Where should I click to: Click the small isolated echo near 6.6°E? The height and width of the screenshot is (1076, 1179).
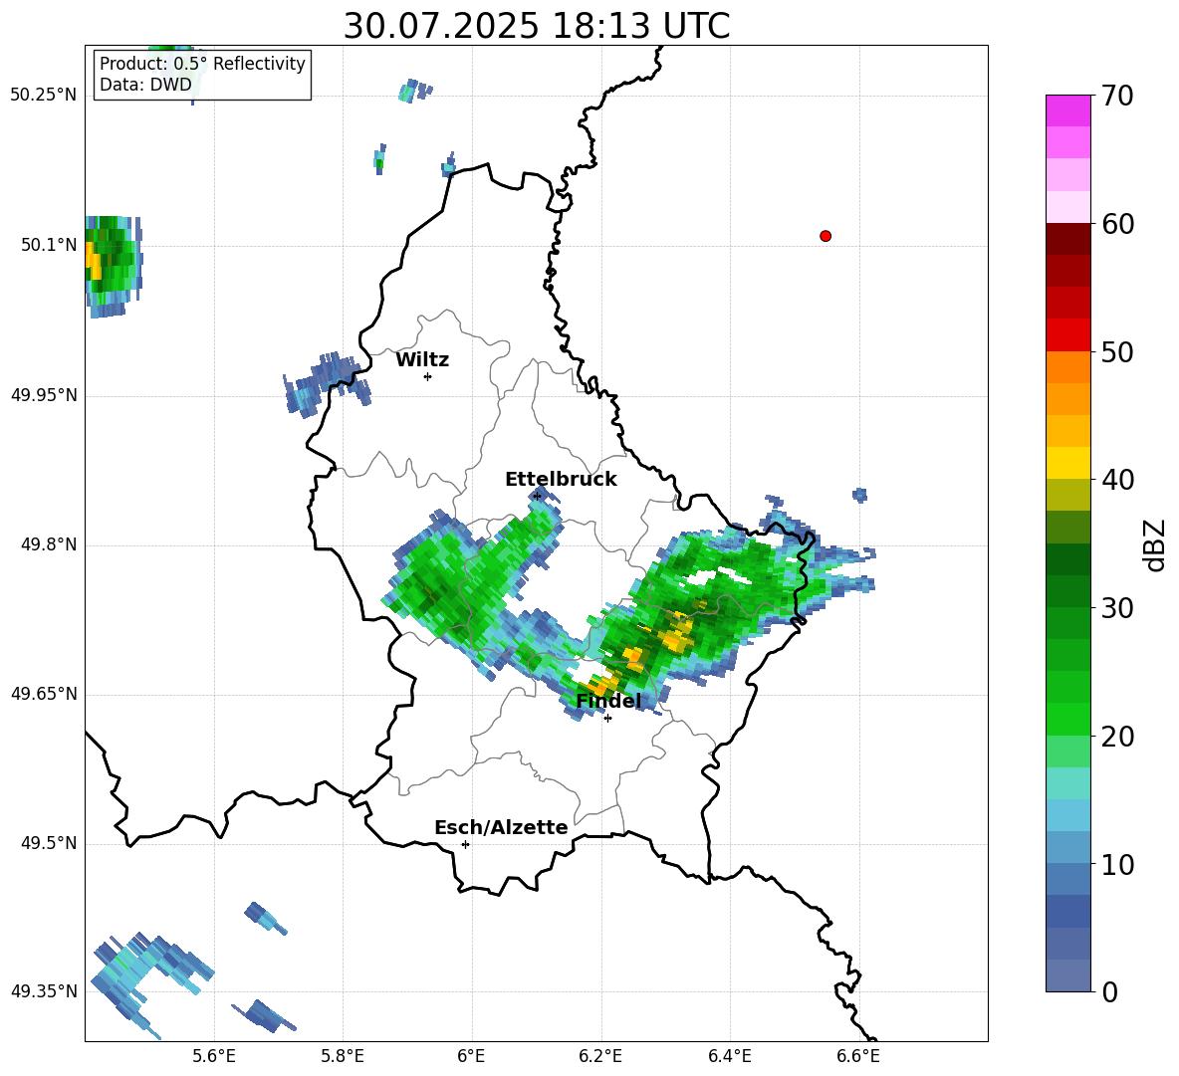point(860,495)
